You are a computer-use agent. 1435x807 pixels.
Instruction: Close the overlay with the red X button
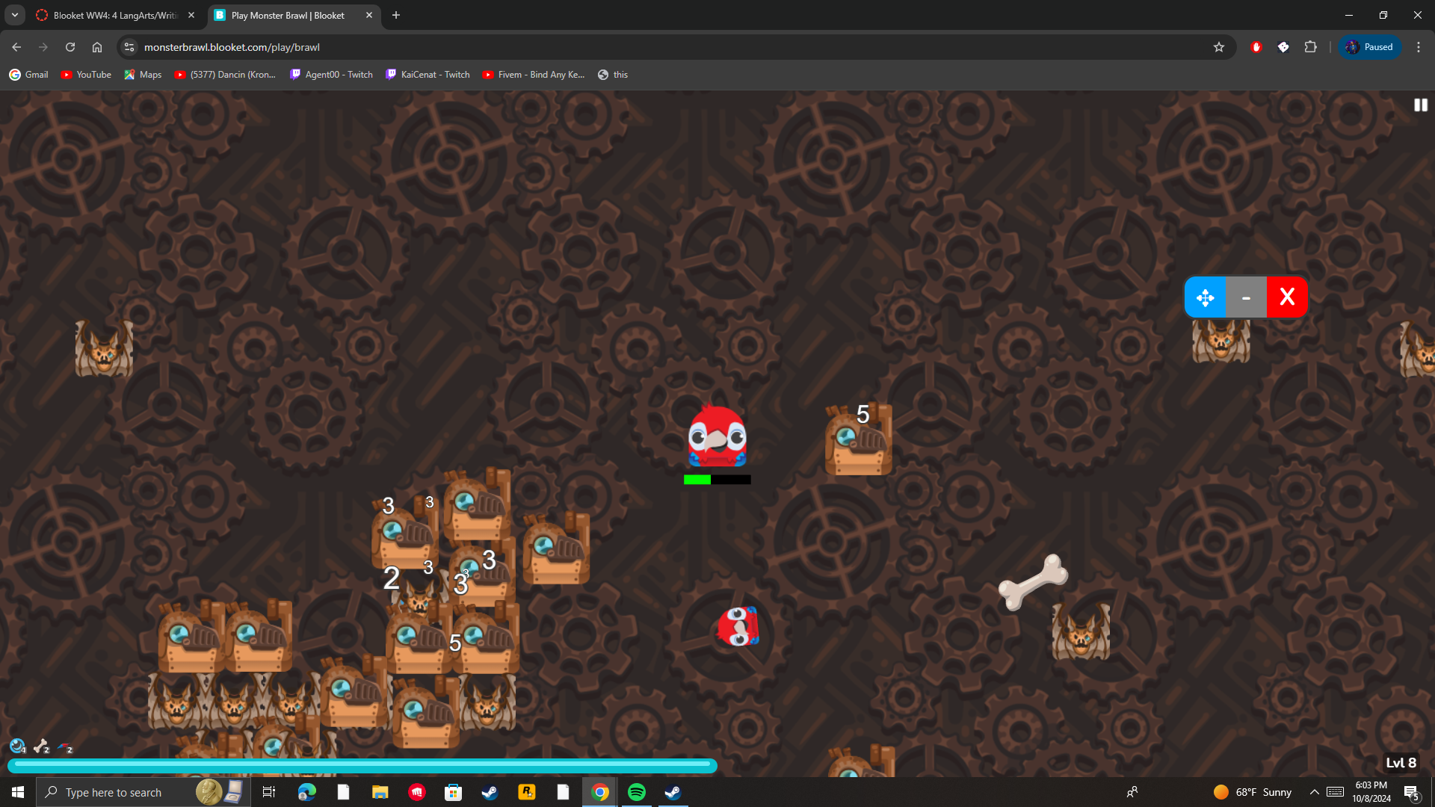click(x=1287, y=297)
